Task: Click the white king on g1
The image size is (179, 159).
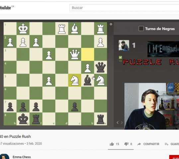Action: point(23,28)
